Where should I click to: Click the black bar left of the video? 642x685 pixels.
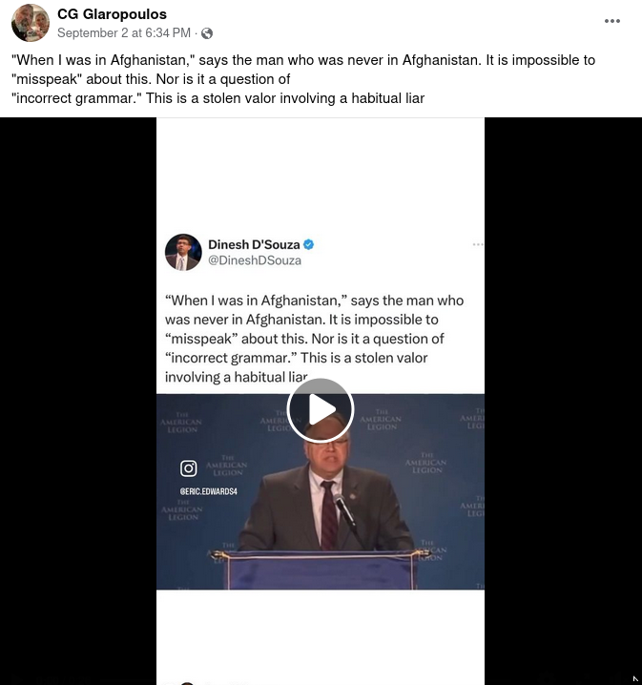[x=78, y=401]
